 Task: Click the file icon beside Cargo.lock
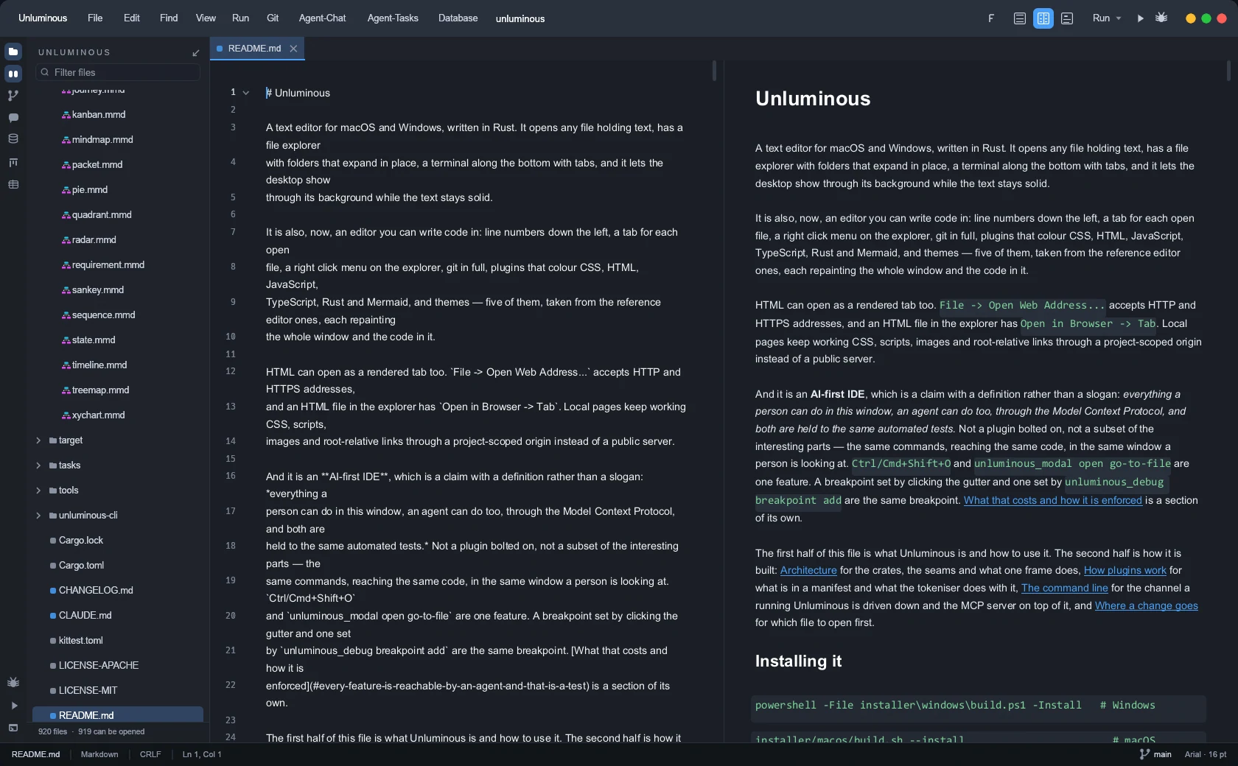pos(53,541)
